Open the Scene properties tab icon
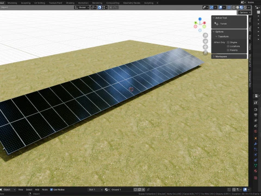The width and height of the screenshot is (261, 196). coord(256,126)
